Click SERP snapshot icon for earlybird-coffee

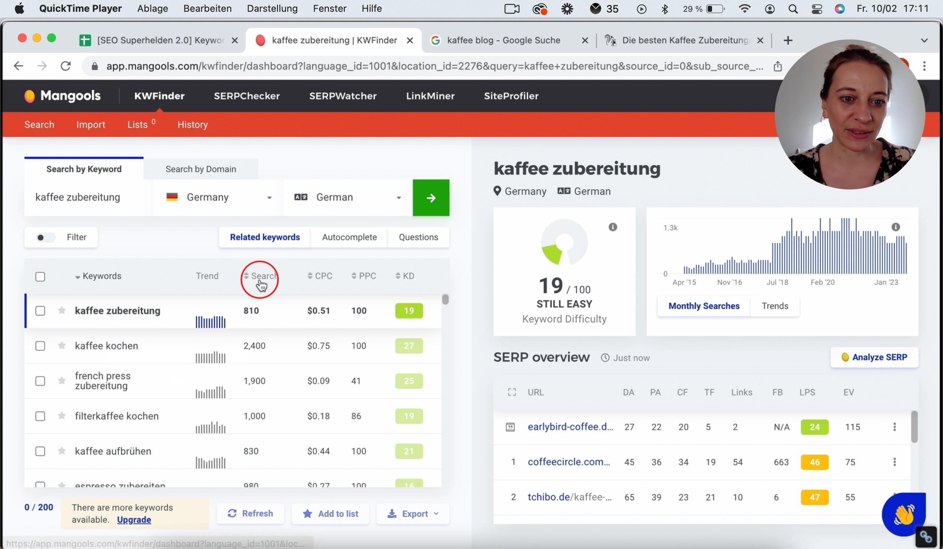point(510,427)
